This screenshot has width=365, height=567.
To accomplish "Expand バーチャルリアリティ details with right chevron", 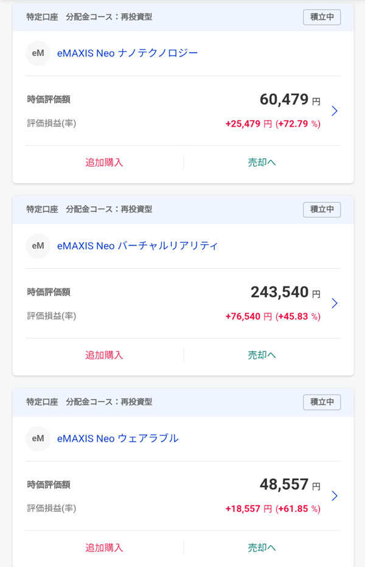I will coord(334,303).
